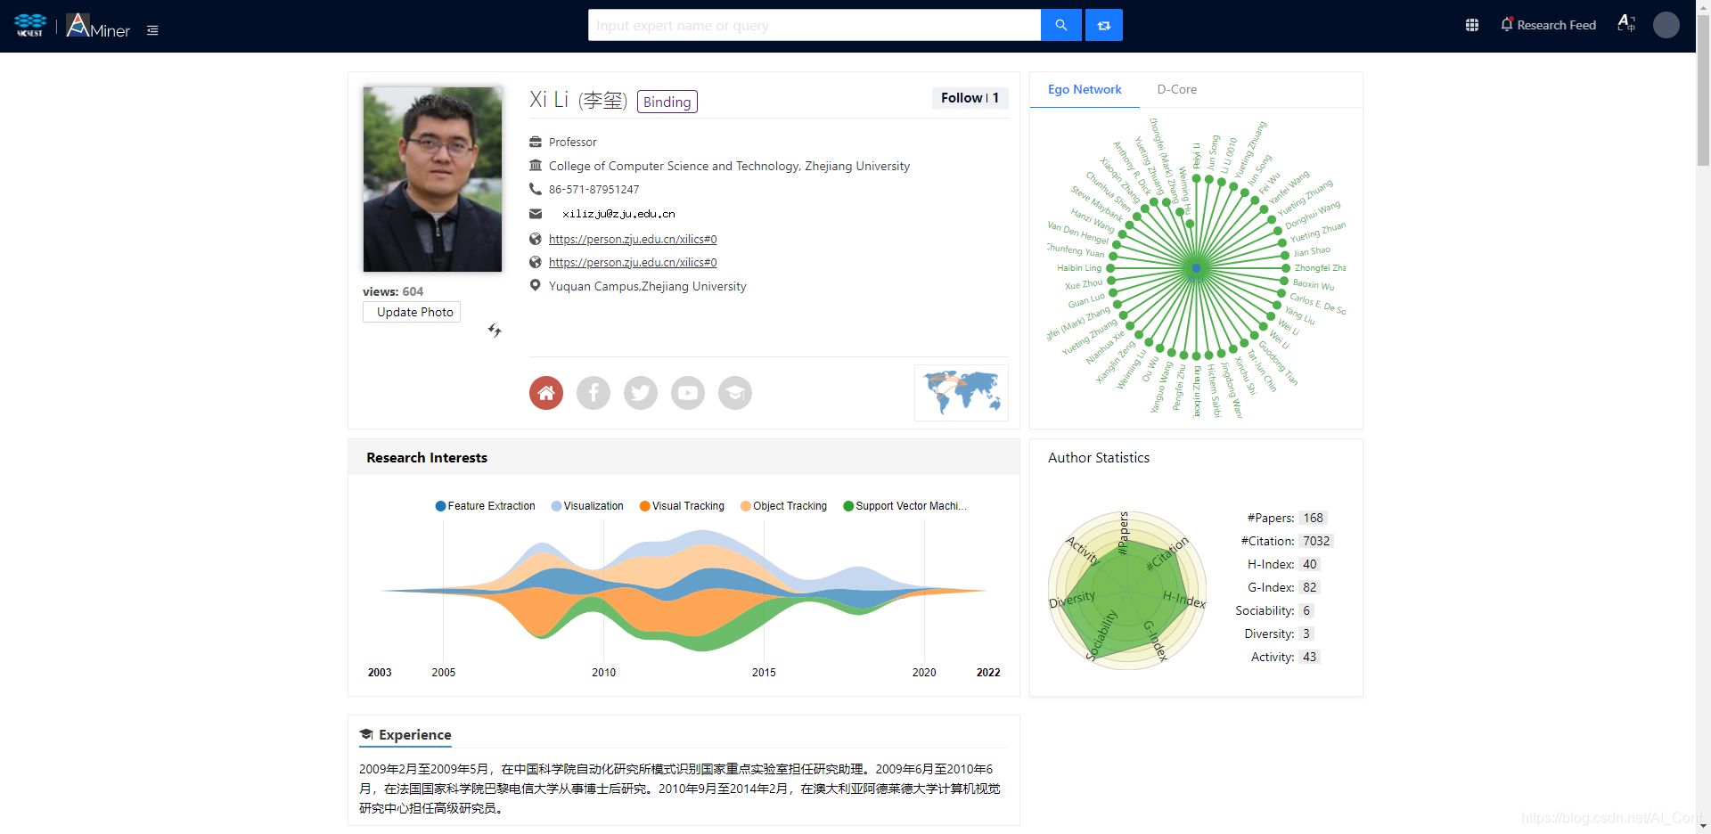Open the user avatar menu
This screenshot has width=1711, height=834.
(1666, 25)
